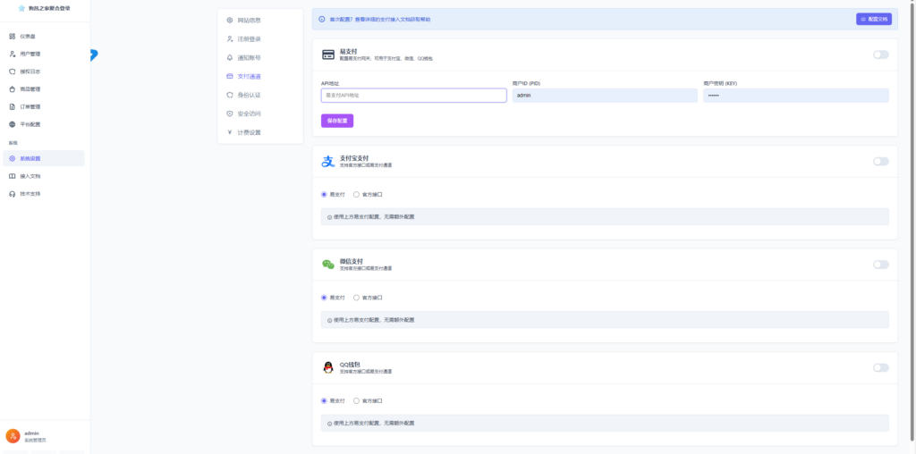916x454 pixels.
Task: Enable the 易支付 toggle switch
Action: [x=880, y=55]
